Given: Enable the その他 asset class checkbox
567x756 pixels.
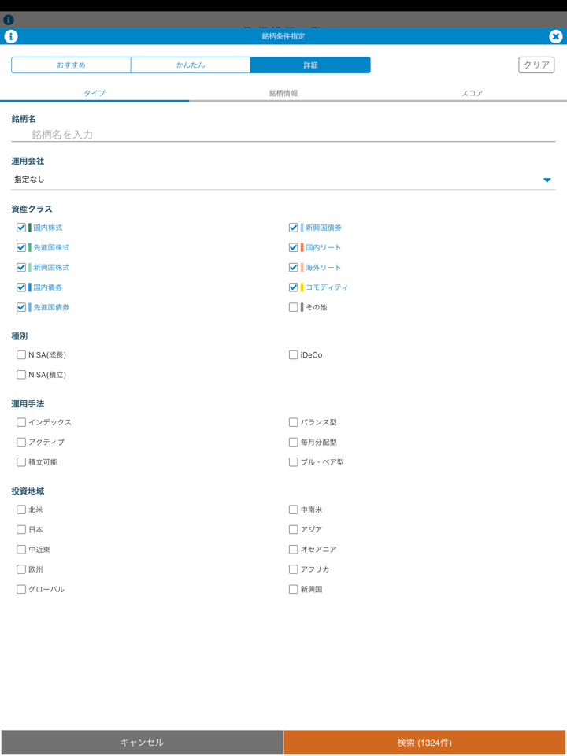Looking at the screenshot, I should pyautogui.click(x=293, y=307).
